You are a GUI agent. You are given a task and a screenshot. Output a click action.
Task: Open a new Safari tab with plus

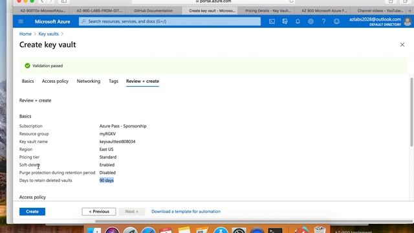(409, 10)
